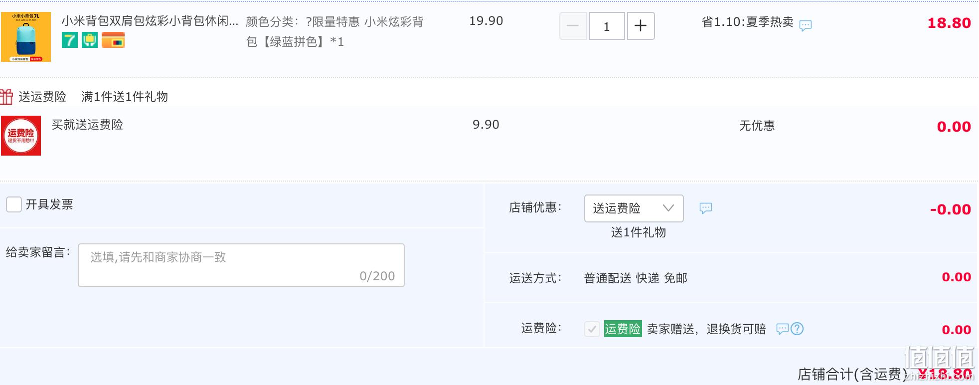Click the 运费险 comment bubble icon
The height and width of the screenshot is (385, 979).
point(782,329)
